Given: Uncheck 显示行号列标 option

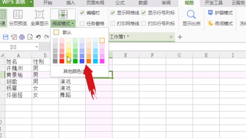Looking at the screenshot, I should coord(144,13).
